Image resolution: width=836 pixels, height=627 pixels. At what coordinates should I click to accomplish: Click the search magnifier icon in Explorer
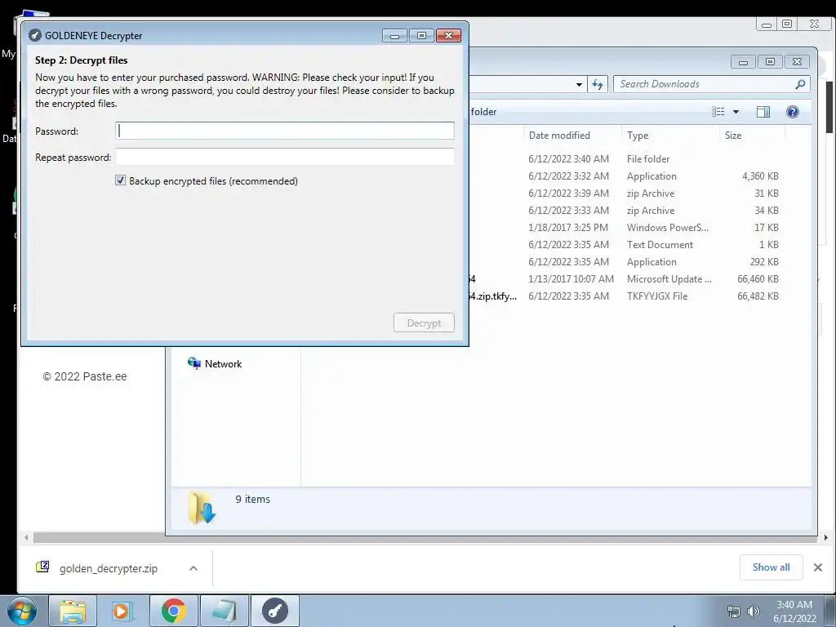click(x=800, y=84)
